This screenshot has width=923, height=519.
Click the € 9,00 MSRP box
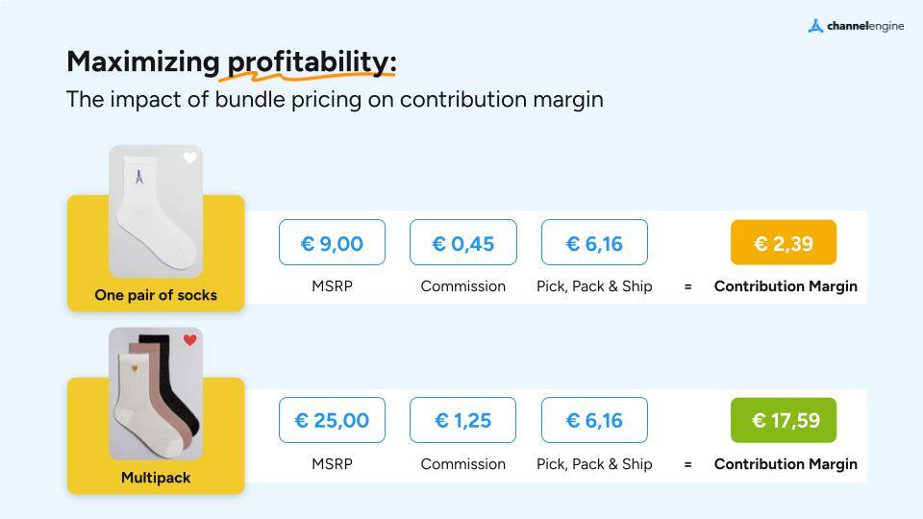coord(332,242)
